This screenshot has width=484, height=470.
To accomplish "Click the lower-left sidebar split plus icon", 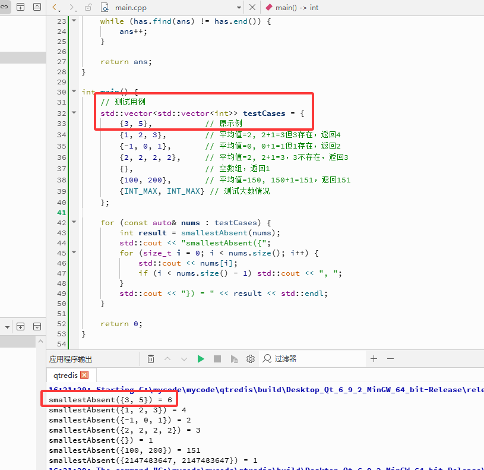I will [x=20, y=326].
